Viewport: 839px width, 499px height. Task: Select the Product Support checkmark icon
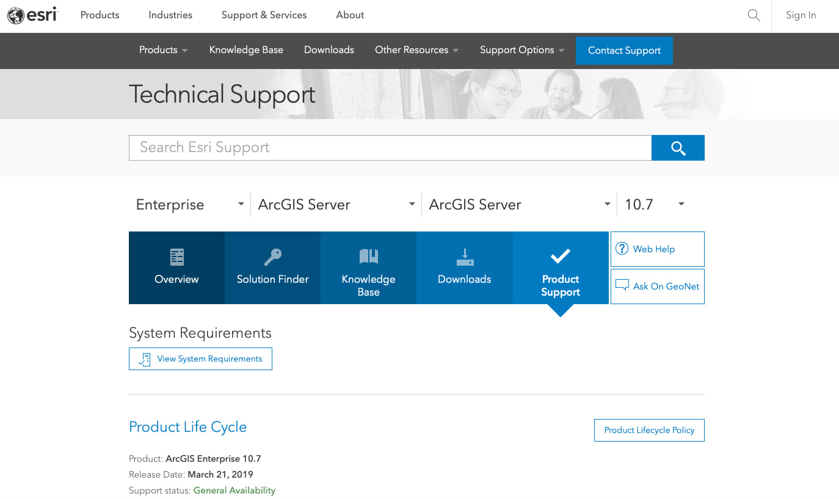(560, 257)
